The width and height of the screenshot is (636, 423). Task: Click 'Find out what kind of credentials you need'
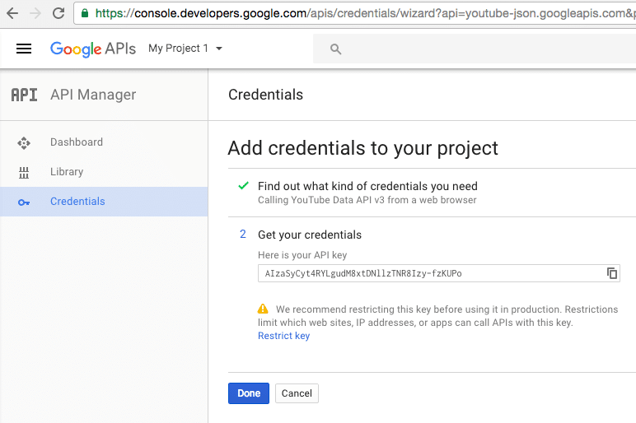coord(367,186)
